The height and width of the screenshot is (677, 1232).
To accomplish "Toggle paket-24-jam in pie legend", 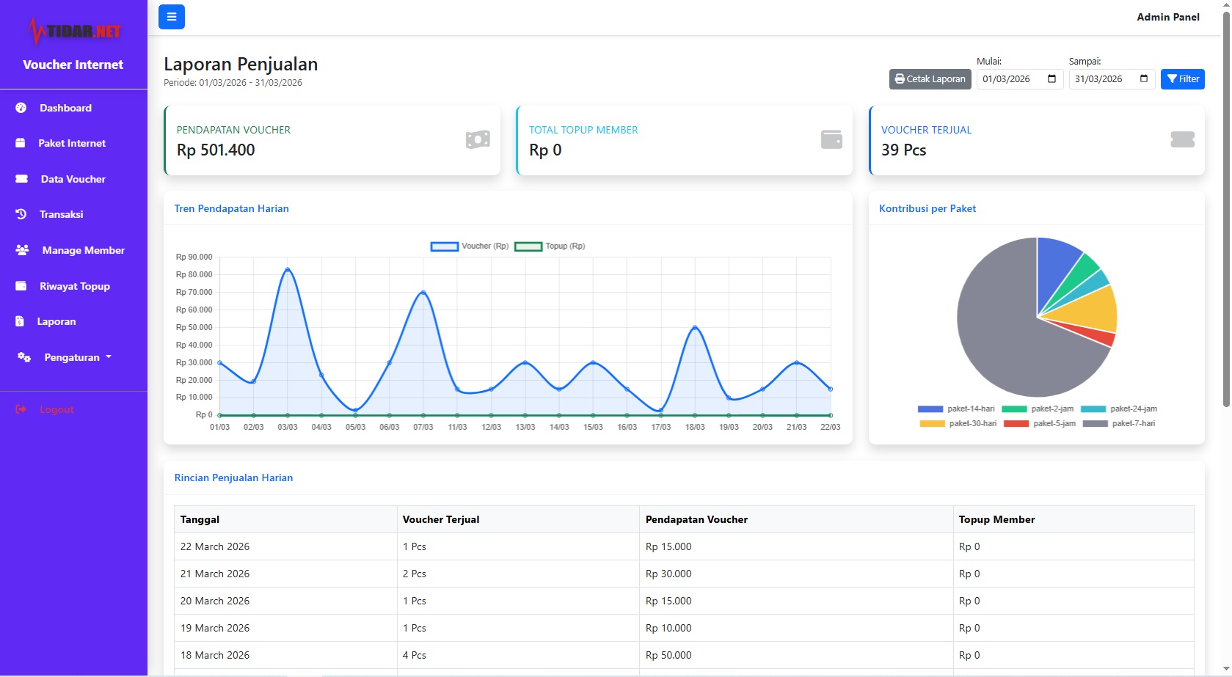I will pos(1119,409).
